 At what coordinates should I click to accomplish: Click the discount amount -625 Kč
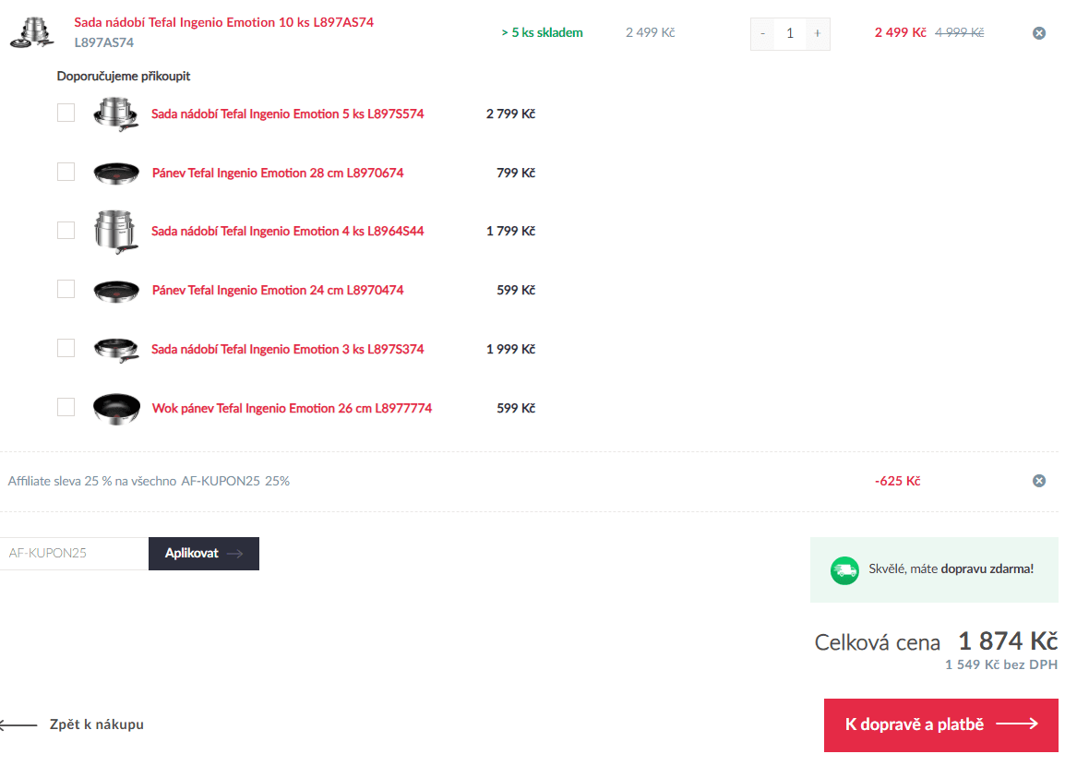pyautogui.click(x=897, y=481)
